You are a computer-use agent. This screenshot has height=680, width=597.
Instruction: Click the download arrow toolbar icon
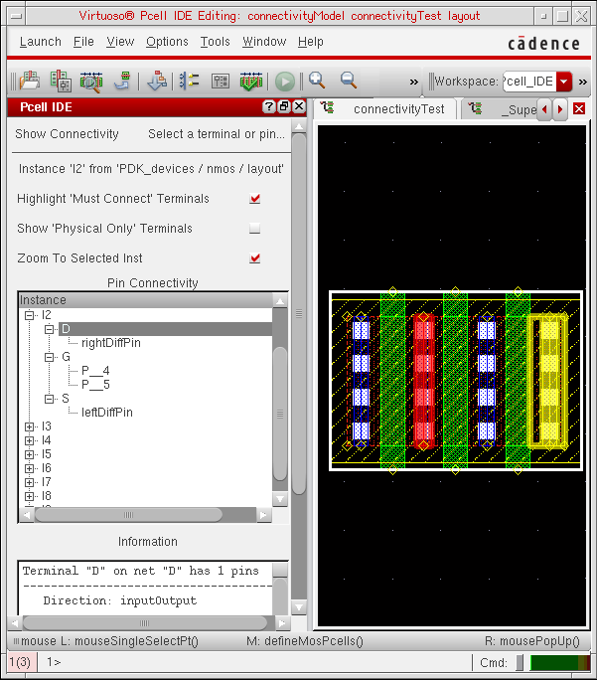(x=157, y=82)
